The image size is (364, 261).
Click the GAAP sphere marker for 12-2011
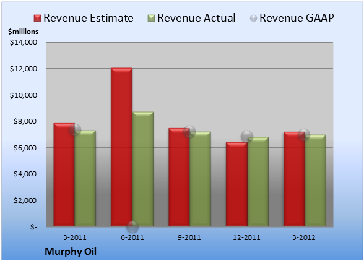tap(247, 137)
